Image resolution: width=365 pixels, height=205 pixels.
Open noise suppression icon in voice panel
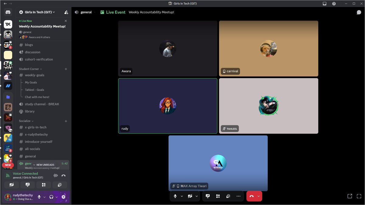[56, 175]
